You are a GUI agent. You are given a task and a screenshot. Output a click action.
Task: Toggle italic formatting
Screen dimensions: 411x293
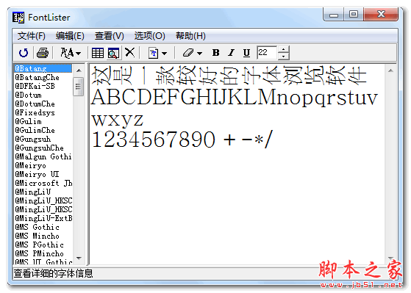pos(231,53)
